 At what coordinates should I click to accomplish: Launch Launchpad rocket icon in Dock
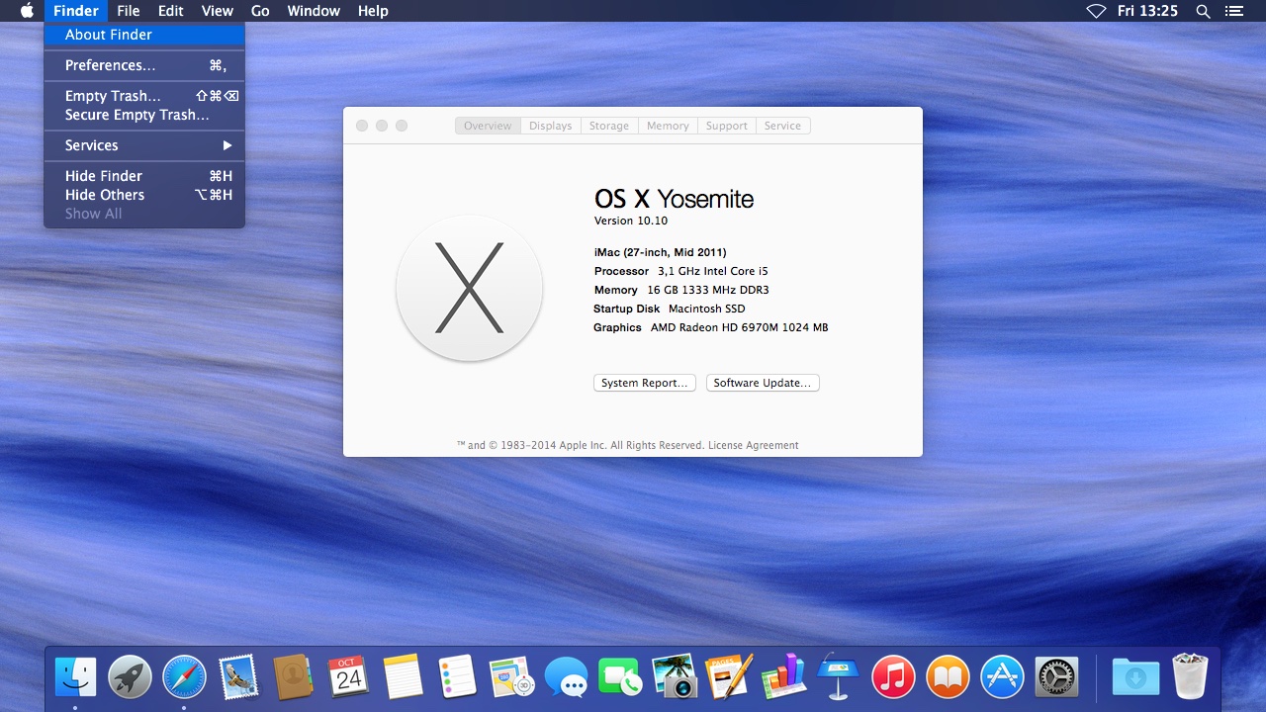click(130, 677)
